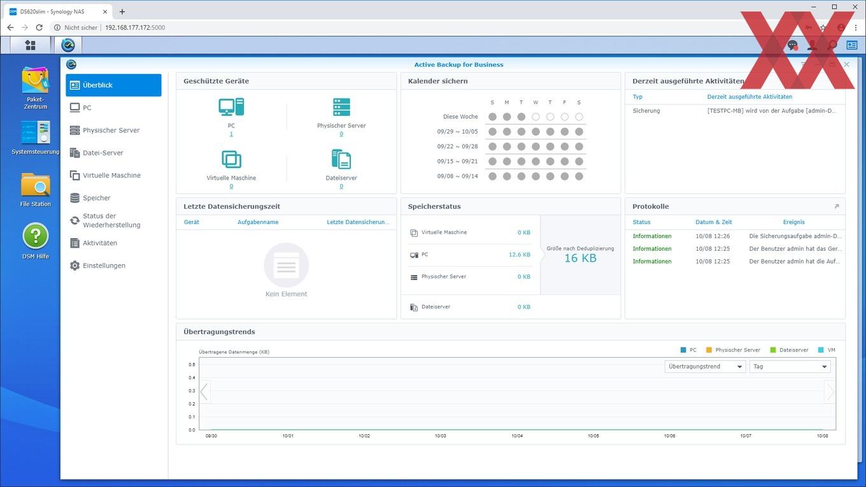Click the Virtuelle Maschine device icon

pyautogui.click(x=231, y=159)
